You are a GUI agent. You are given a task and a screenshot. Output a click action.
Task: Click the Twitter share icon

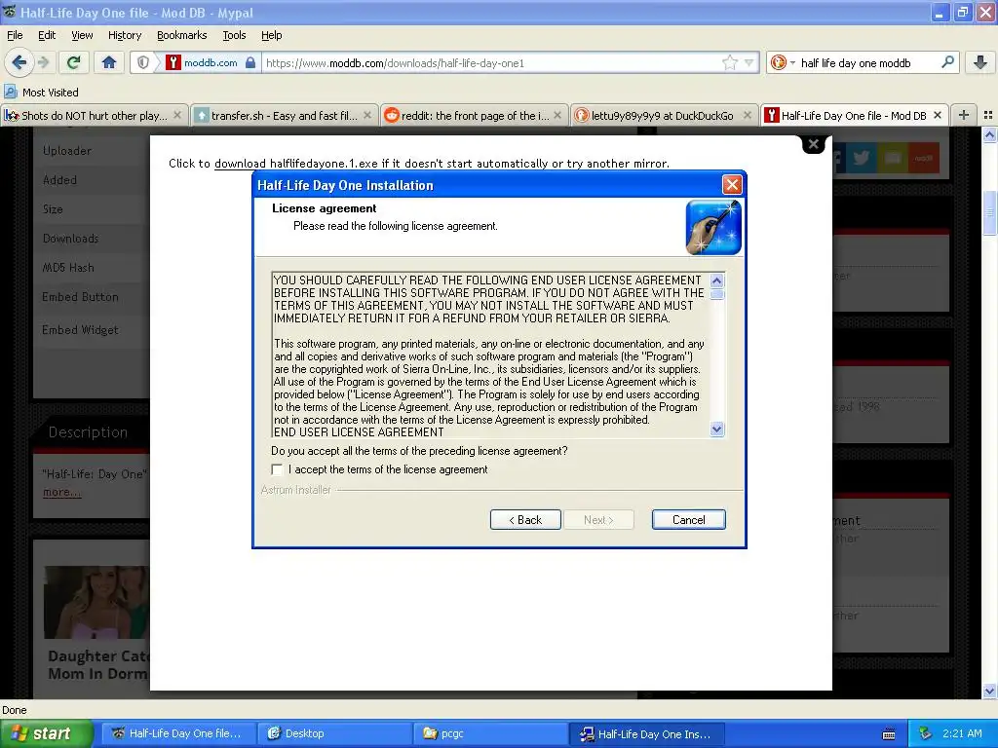coord(861,158)
